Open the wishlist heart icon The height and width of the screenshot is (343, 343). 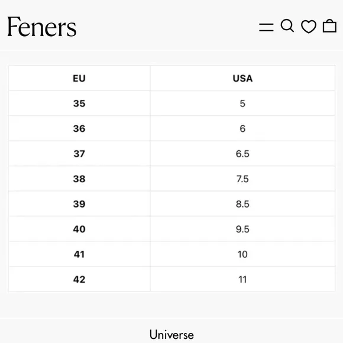pyautogui.click(x=309, y=27)
